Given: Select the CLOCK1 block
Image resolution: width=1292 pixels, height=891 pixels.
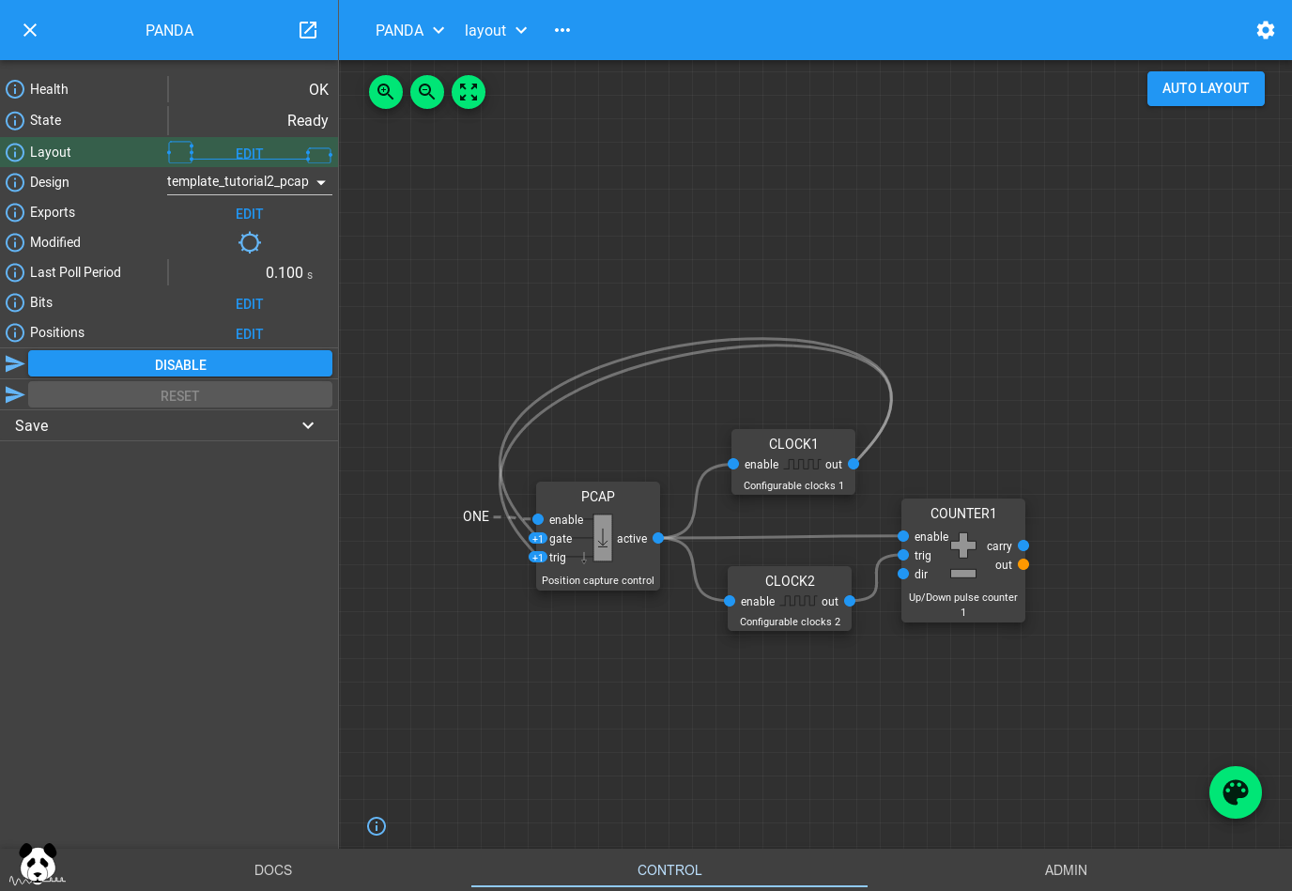Looking at the screenshot, I should (793, 444).
